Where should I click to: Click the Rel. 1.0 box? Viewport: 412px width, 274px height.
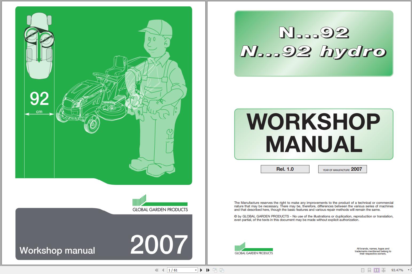[x=285, y=169]
